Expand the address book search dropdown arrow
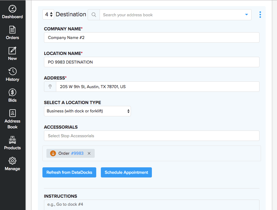This screenshot has width=277, height=210. (247, 15)
